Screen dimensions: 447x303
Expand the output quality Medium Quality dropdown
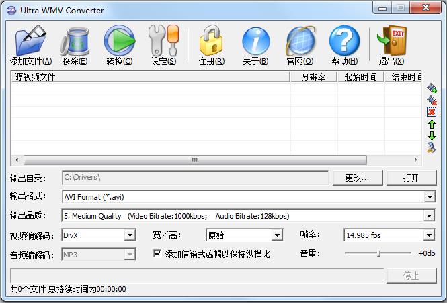(x=429, y=216)
